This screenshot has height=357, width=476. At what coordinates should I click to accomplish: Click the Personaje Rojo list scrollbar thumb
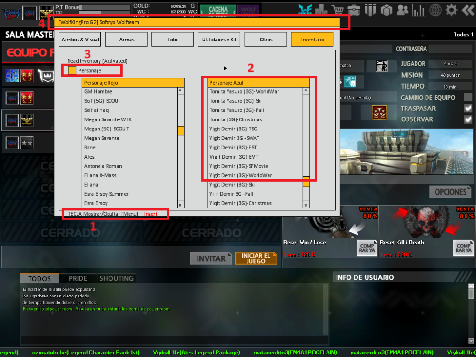(x=181, y=130)
